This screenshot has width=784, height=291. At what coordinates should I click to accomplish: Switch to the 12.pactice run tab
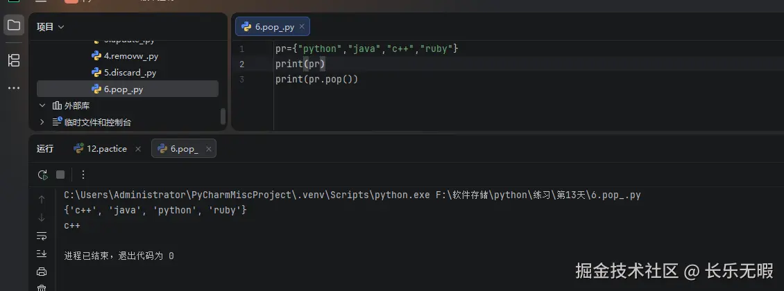tap(107, 149)
